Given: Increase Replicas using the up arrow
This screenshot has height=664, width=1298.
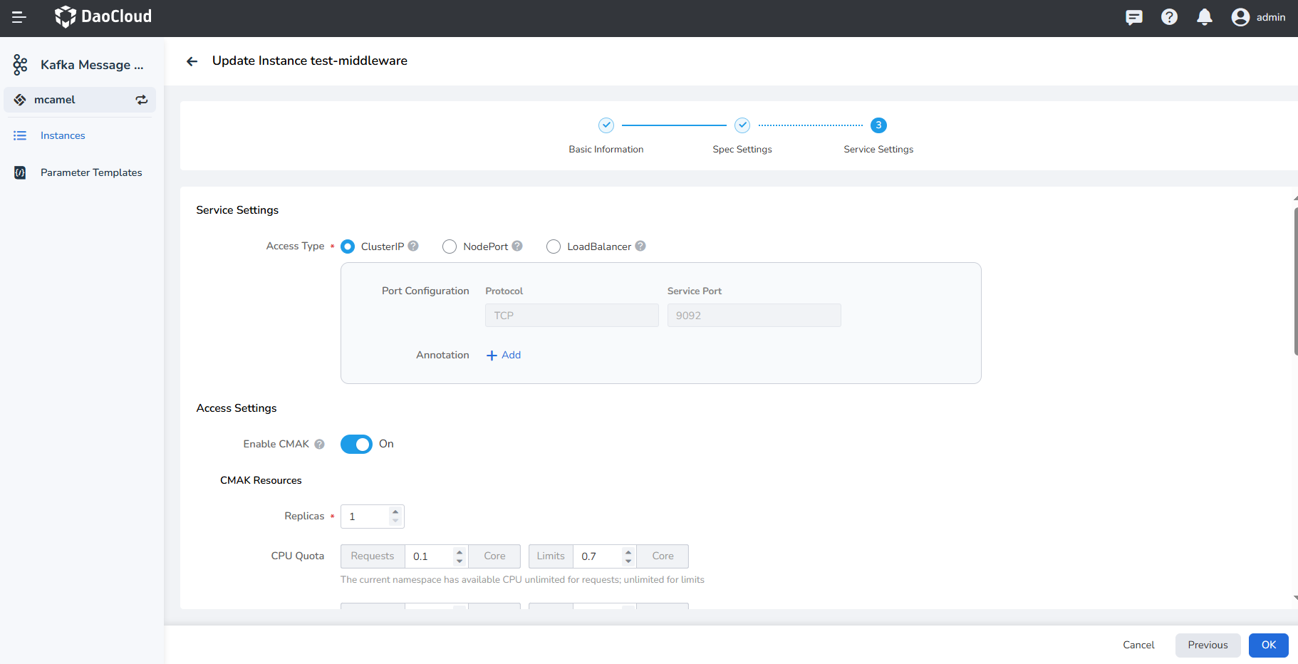Looking at the screenshot, I should click(395, 512).
